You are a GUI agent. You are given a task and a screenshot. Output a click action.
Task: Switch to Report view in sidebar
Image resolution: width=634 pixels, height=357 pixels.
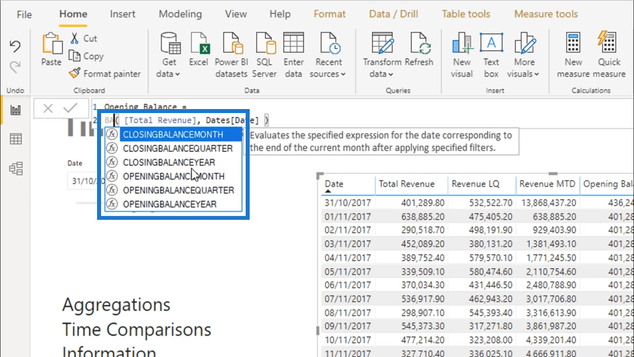click(15, 110)
